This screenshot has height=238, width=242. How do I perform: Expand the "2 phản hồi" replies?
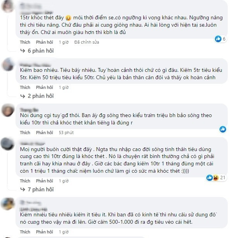(x=41, y=96)
